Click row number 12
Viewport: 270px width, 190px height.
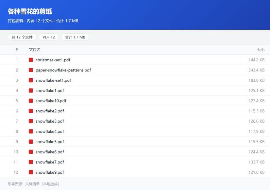click(x=16, y=172)
